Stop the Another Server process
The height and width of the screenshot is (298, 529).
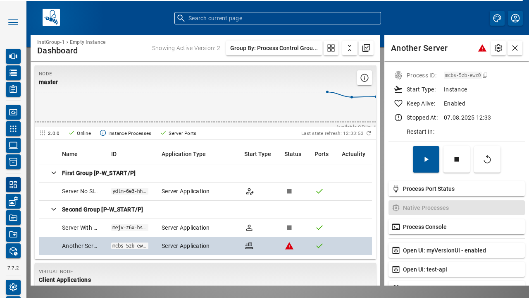point(457,159)
